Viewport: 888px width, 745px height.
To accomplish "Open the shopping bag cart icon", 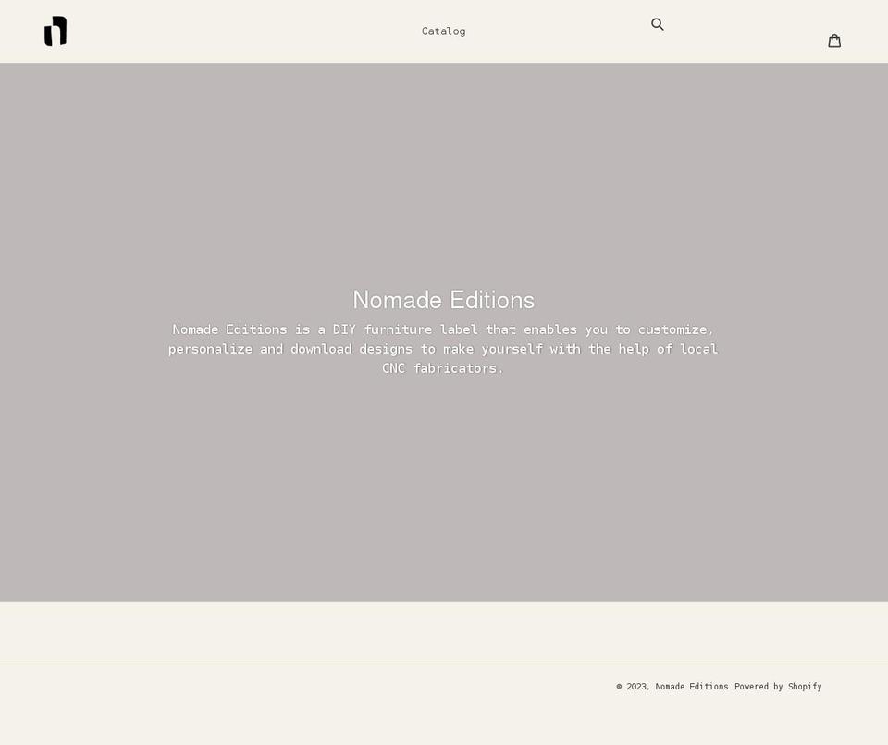I will pyautogui.click(x=834, y=41).
